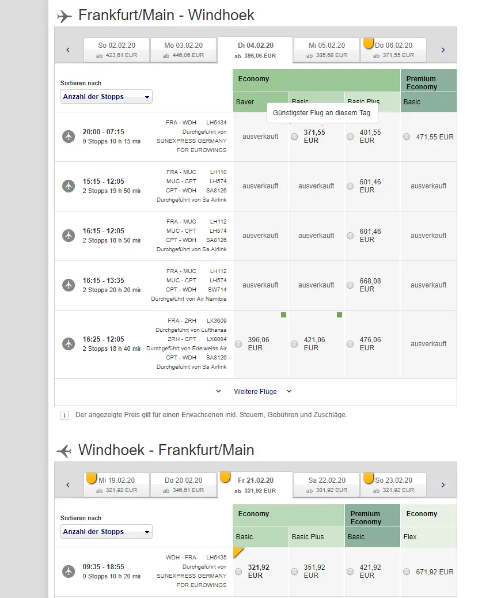The image size is (482, 598).
Task: Click the return airplane icon next to Windhoek - Frankfurt/Main
Action: [x=64, y=451]
